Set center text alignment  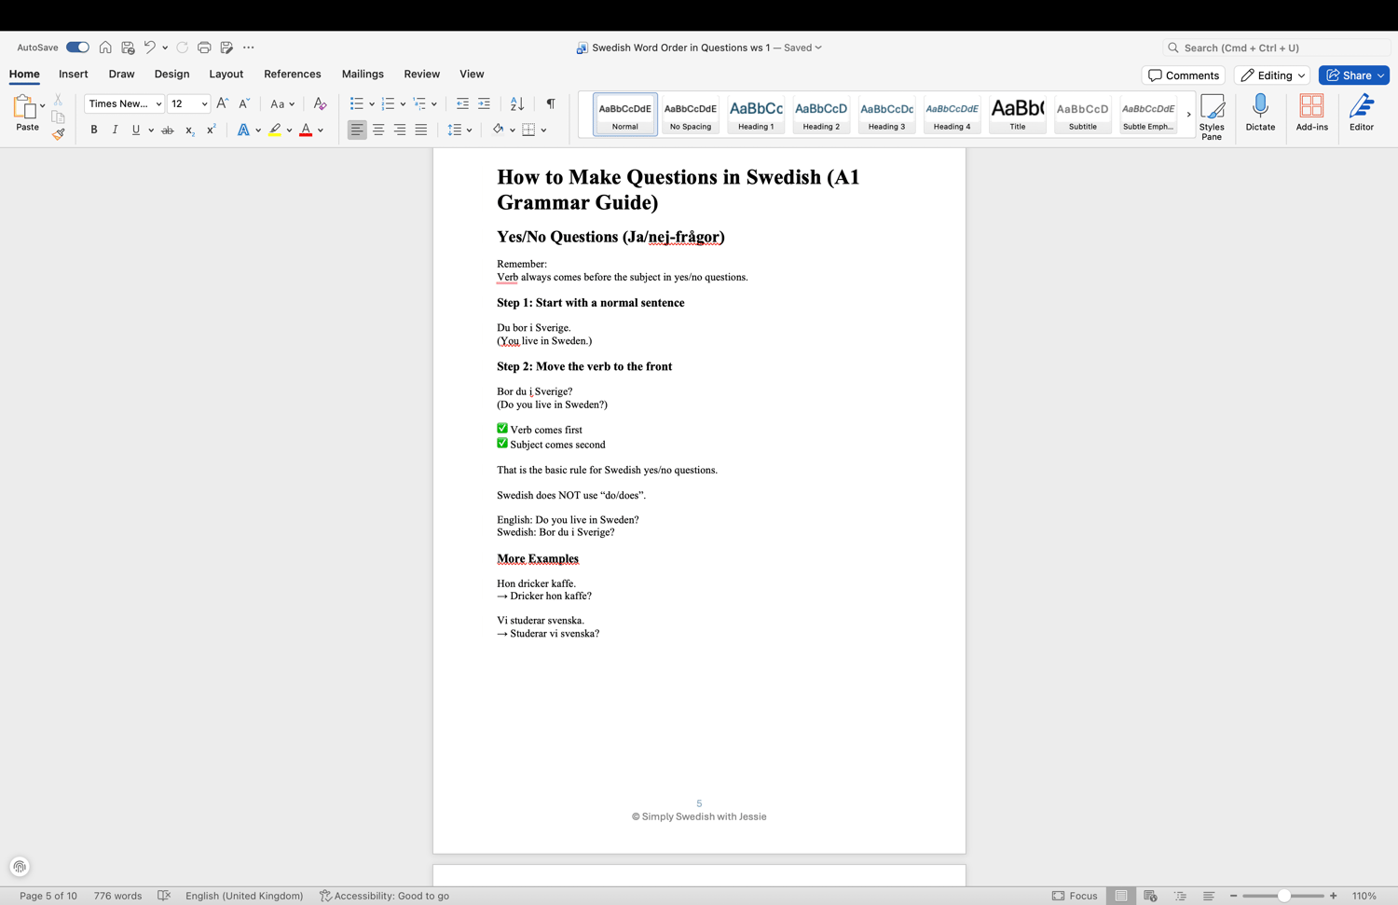(378, 130)
